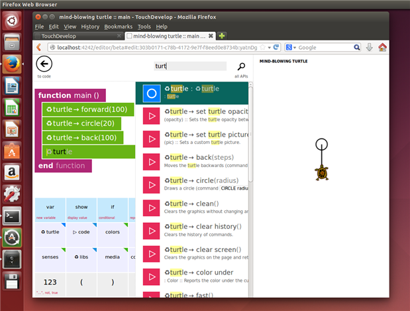Click the API list vertical scrollbar
This screenshot has height=311, width=410.
251,133
